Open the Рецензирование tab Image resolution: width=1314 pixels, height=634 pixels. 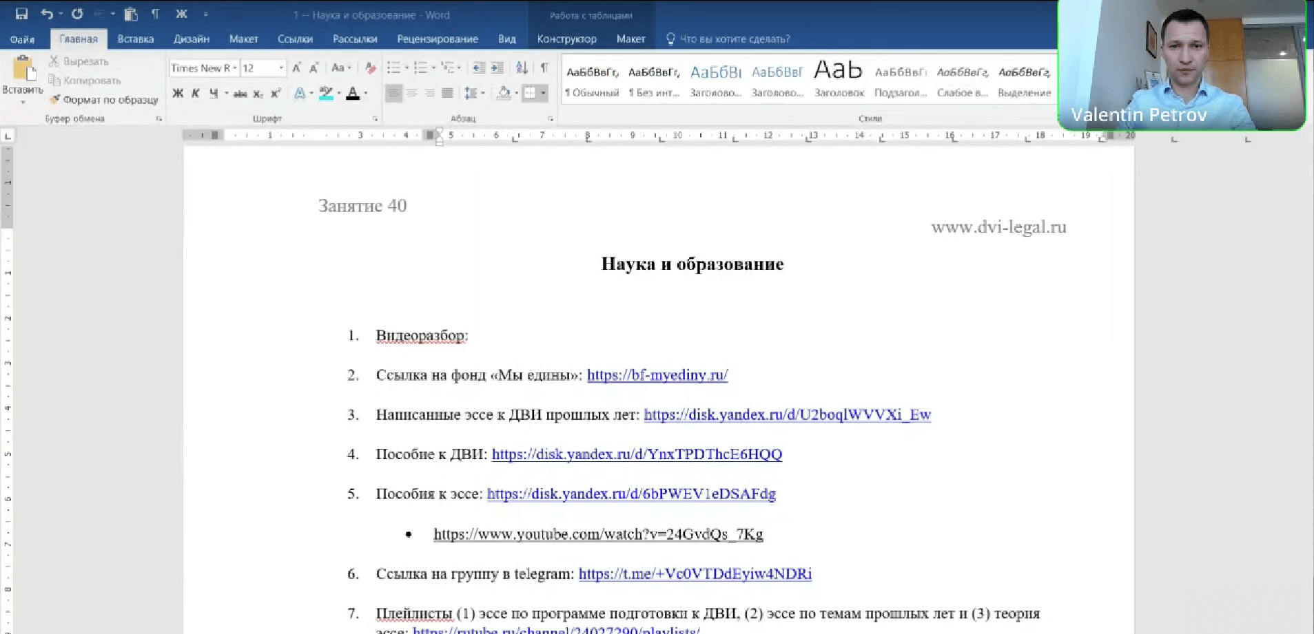click(437, 39)
